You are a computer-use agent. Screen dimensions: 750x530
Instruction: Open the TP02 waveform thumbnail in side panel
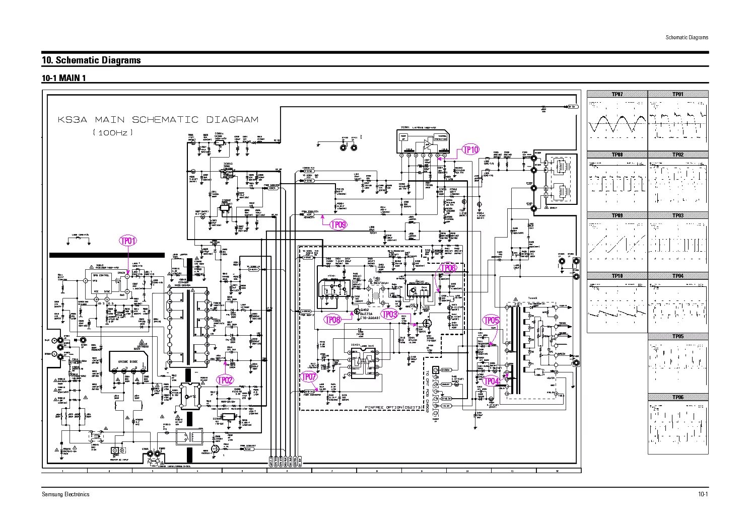(678, 184)
